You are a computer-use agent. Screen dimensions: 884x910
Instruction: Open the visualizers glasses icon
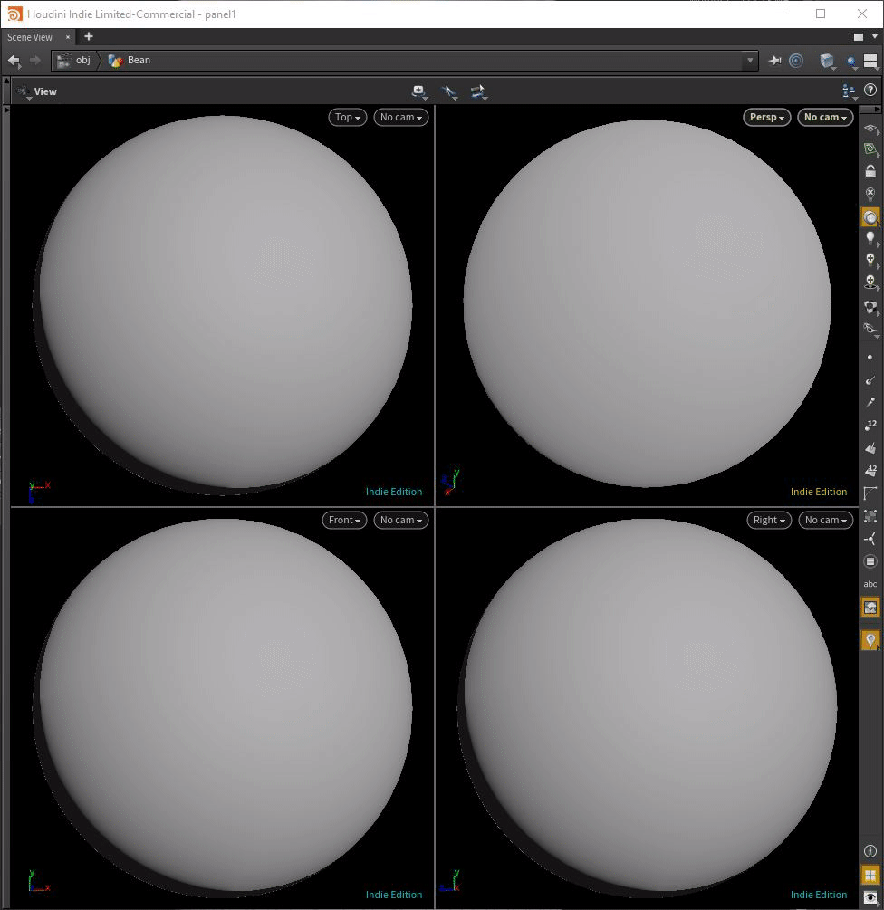tap(870, 330)
